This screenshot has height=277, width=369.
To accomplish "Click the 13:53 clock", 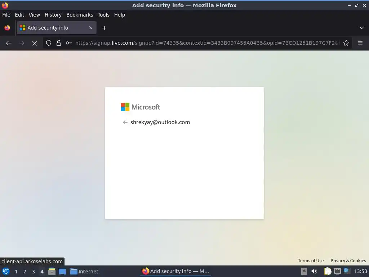I will [360, 271].
